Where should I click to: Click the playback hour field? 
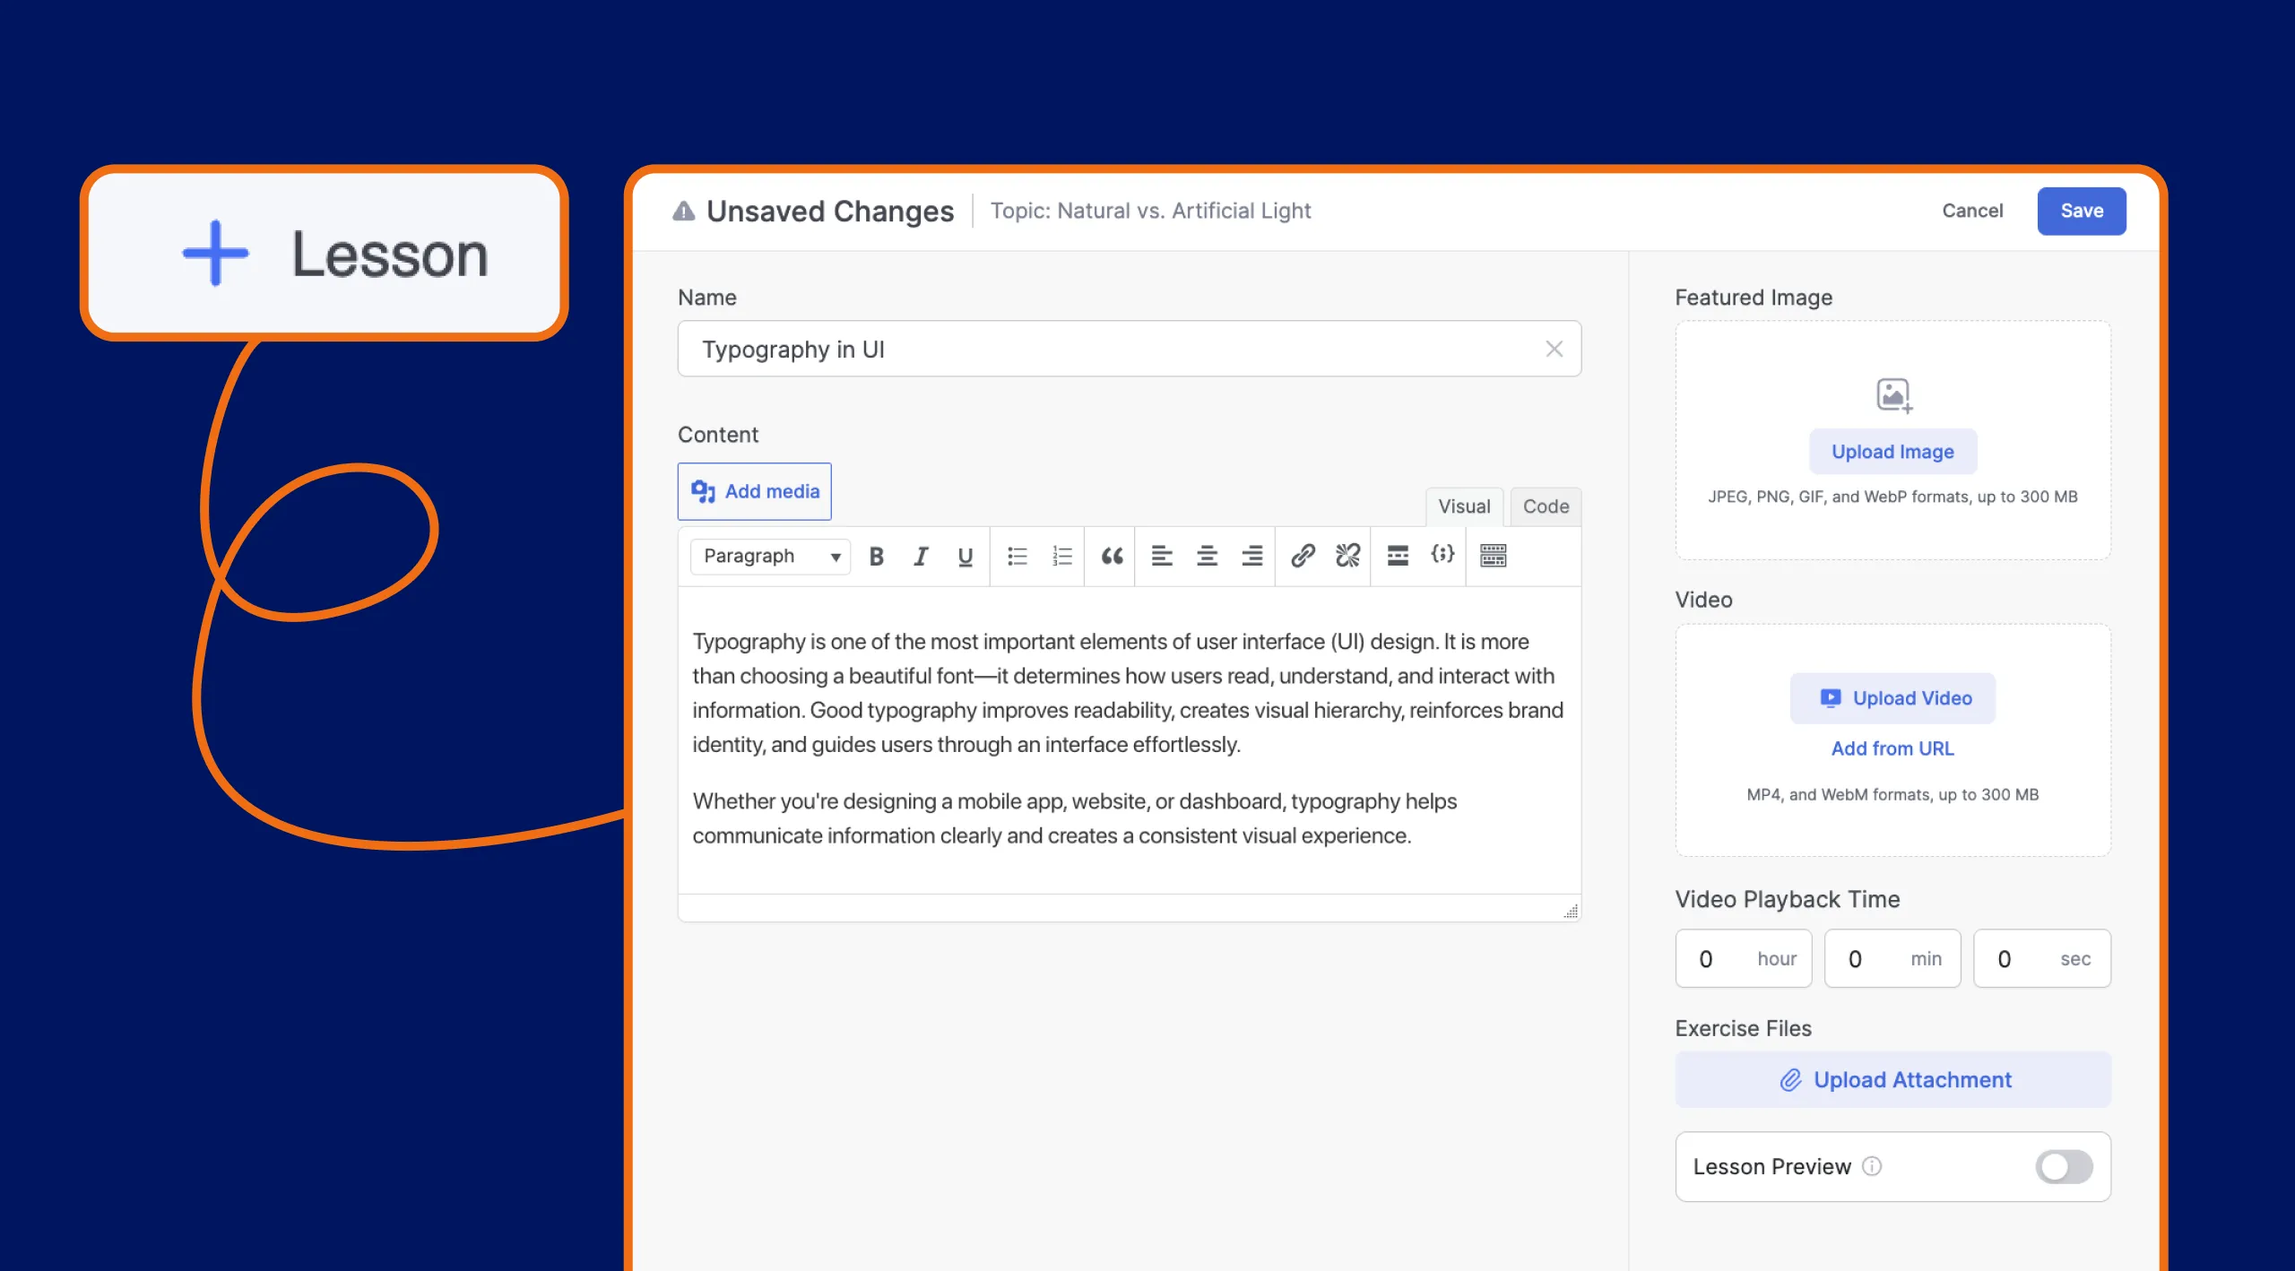pos(1743,959)
